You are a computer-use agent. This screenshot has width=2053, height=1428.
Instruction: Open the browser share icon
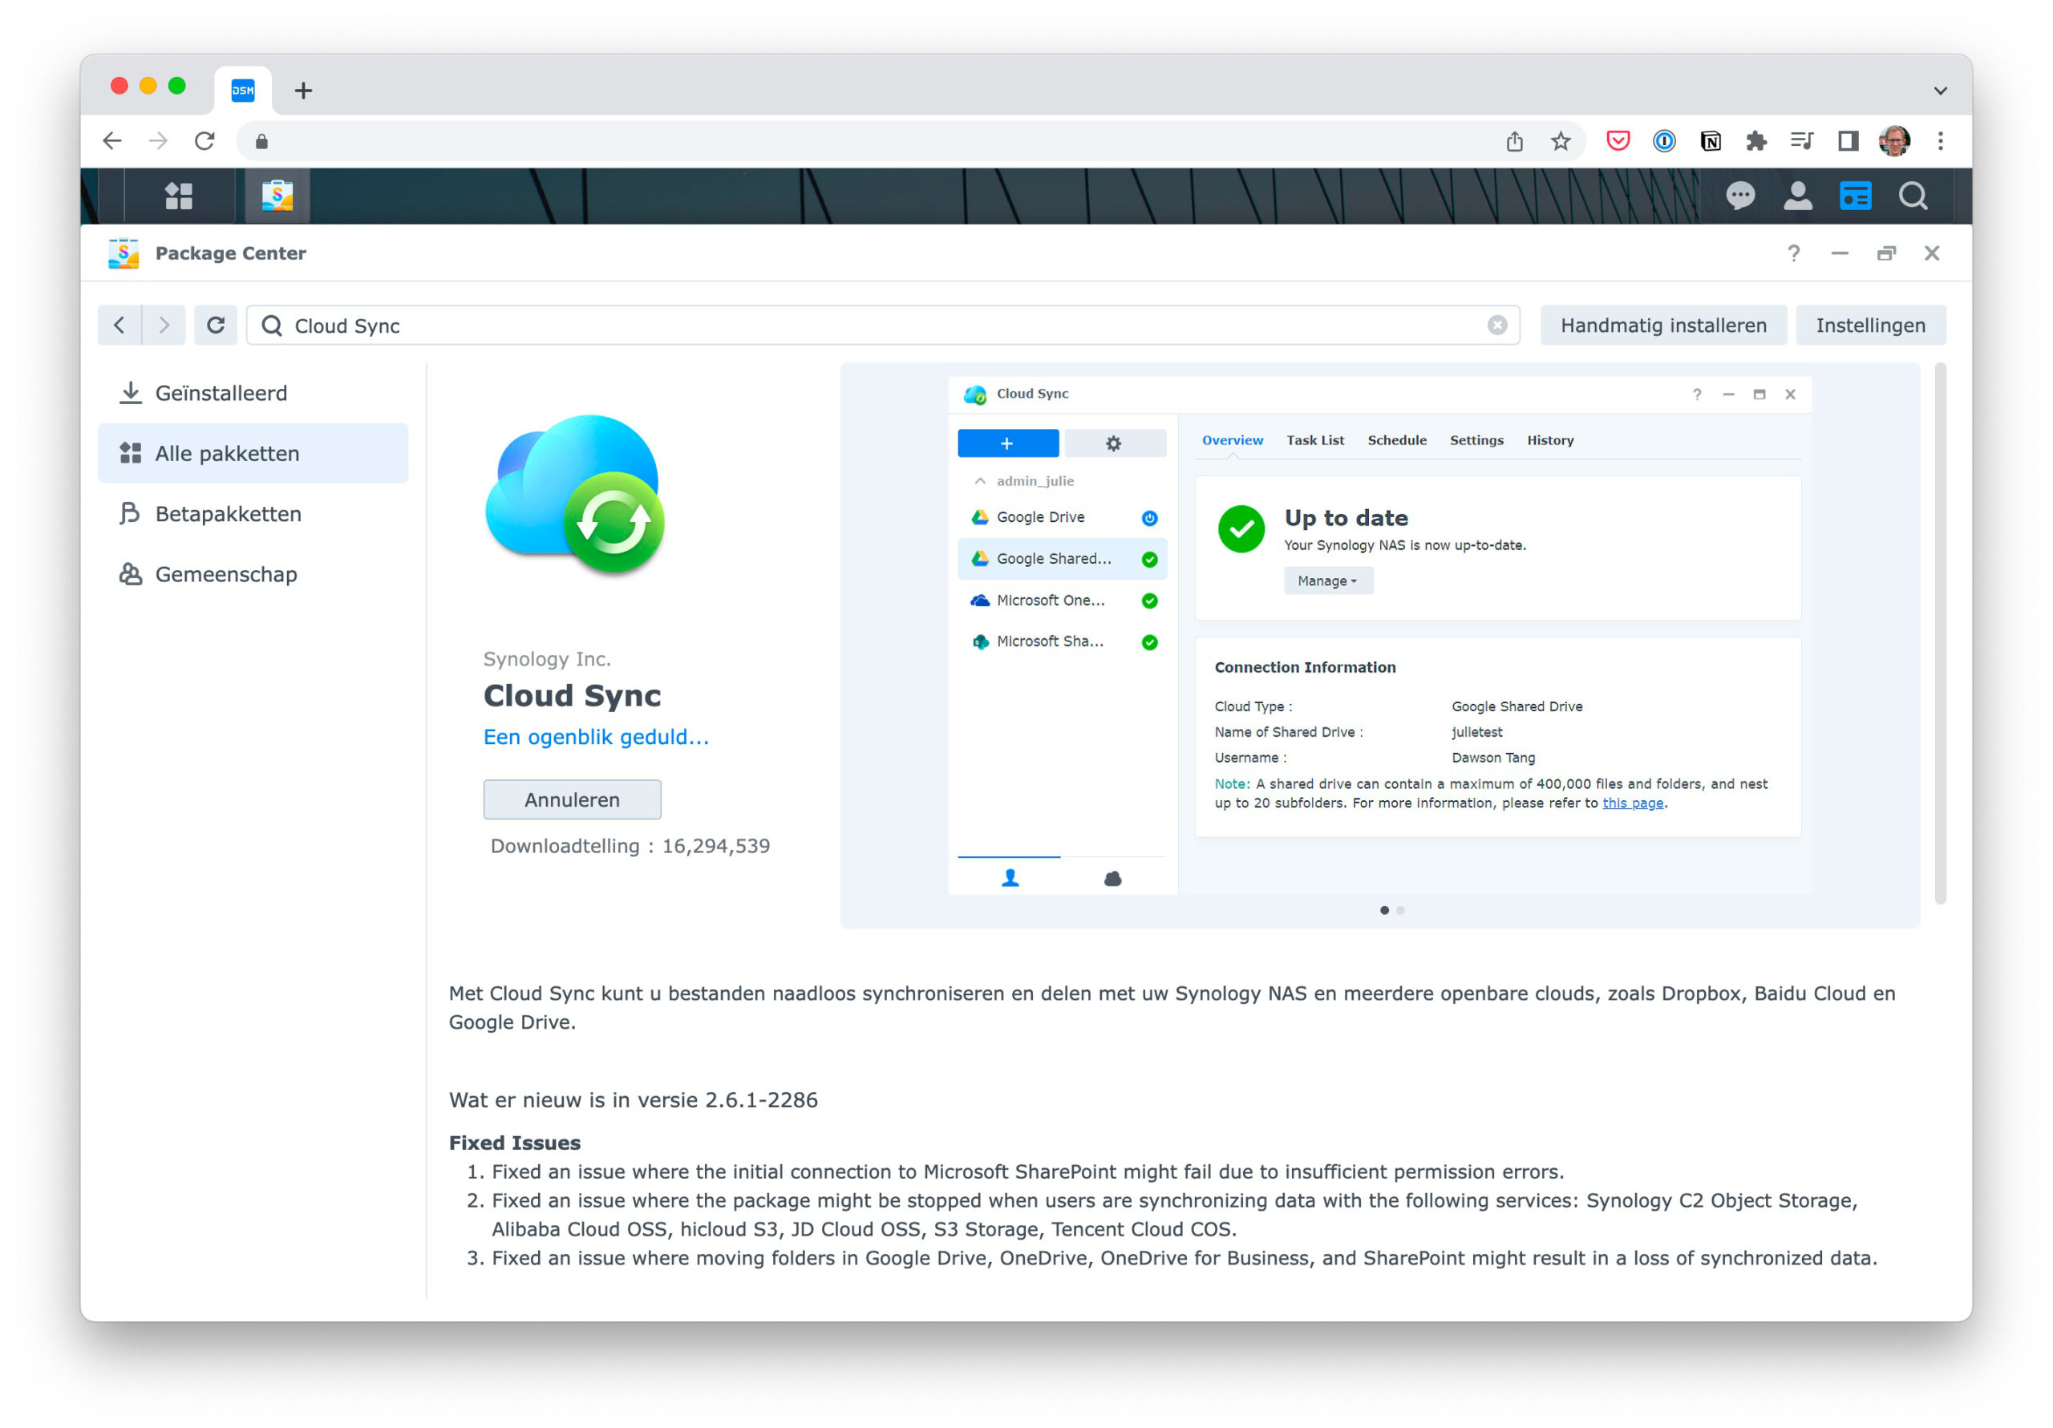pyautogui.click(x=1514, y=141)
